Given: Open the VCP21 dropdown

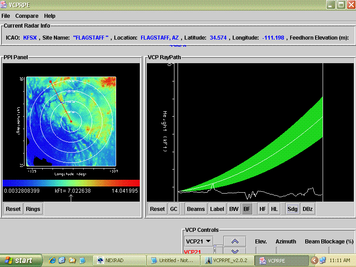Looking at the screenshot, I should [x=198, y=241].
